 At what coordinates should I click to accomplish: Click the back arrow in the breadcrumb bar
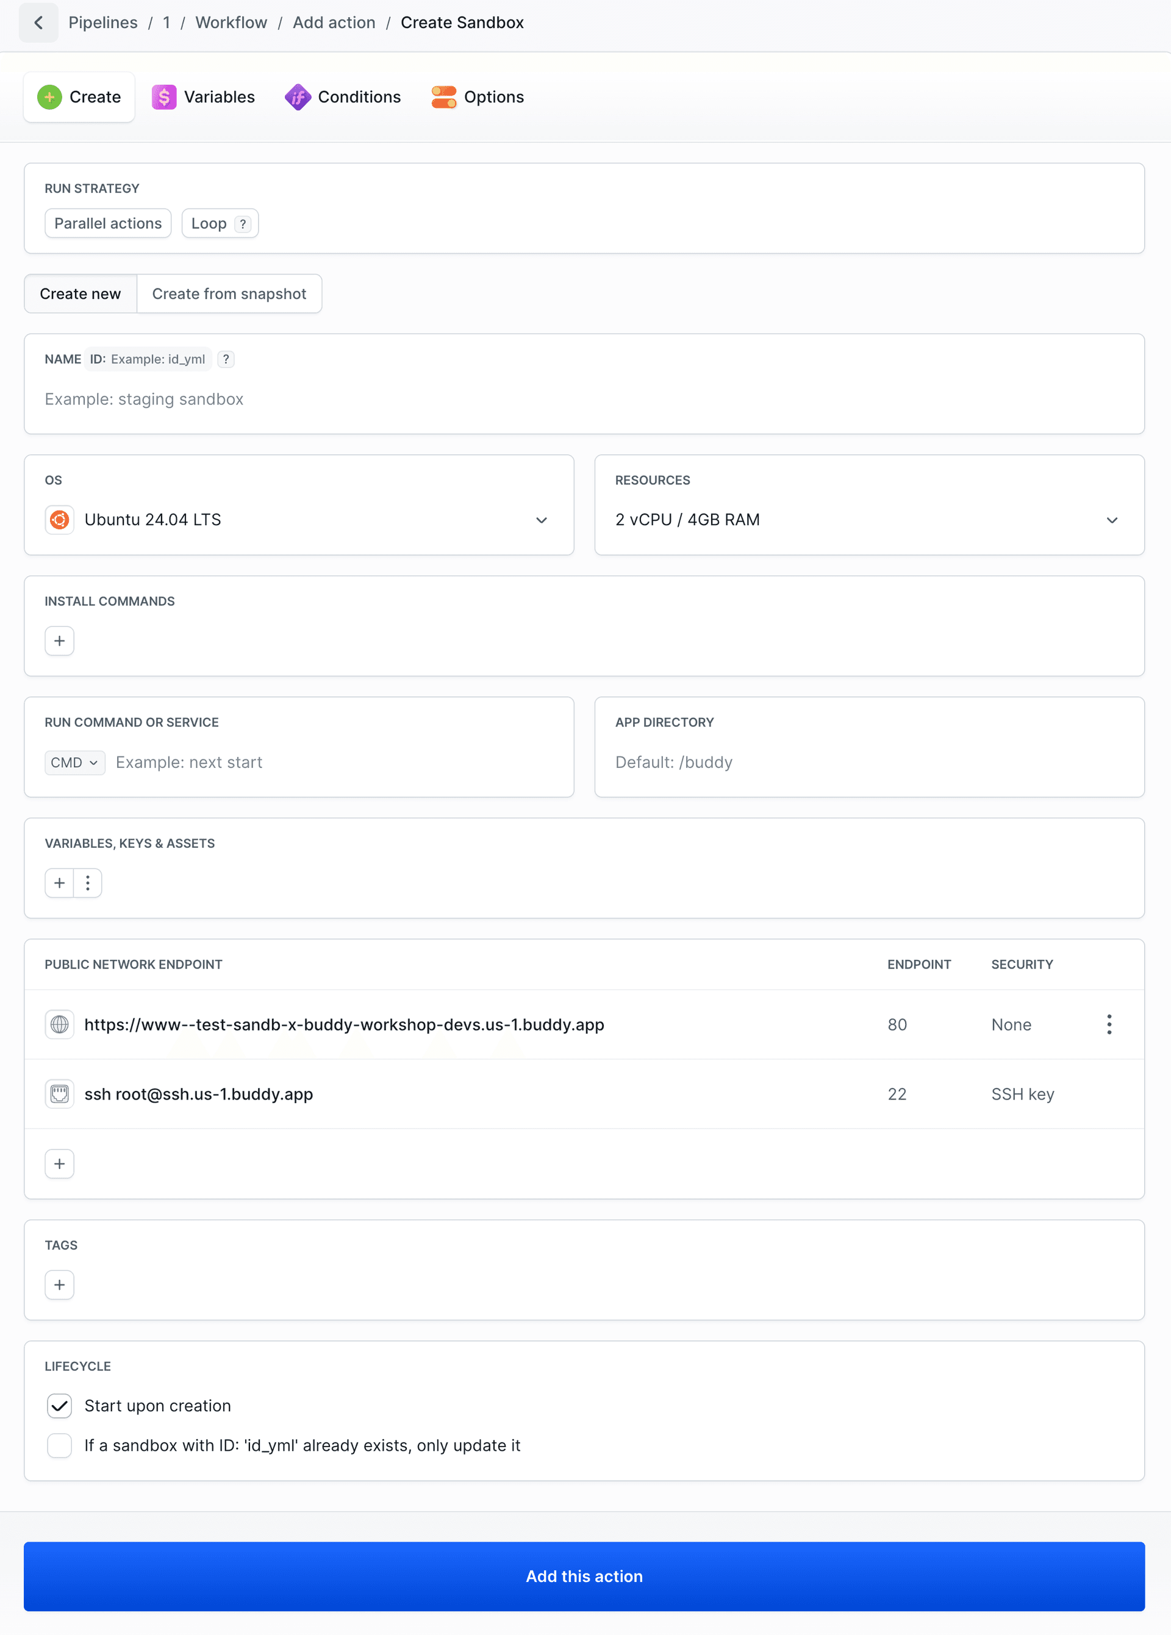(x=38, y=23)
